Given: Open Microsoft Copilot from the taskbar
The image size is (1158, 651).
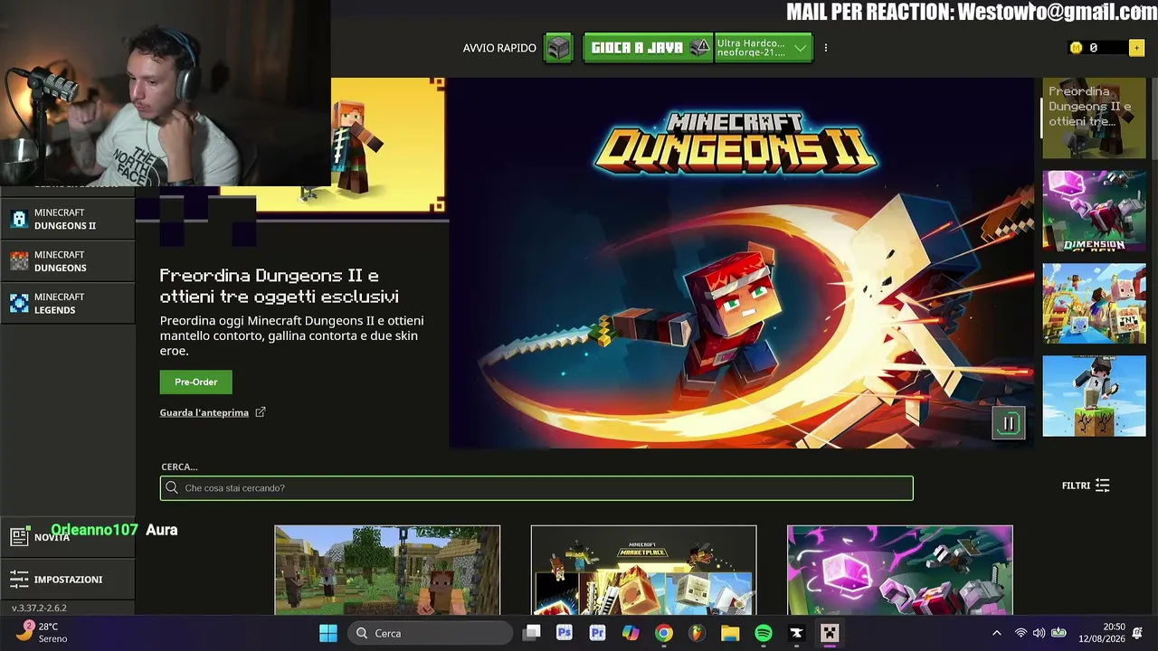Looking at the screenshot, I should click(631, 633).
